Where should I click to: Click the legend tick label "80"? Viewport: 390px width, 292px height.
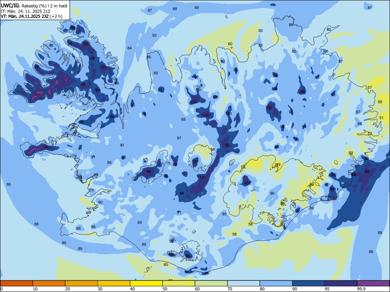point(262,289)
